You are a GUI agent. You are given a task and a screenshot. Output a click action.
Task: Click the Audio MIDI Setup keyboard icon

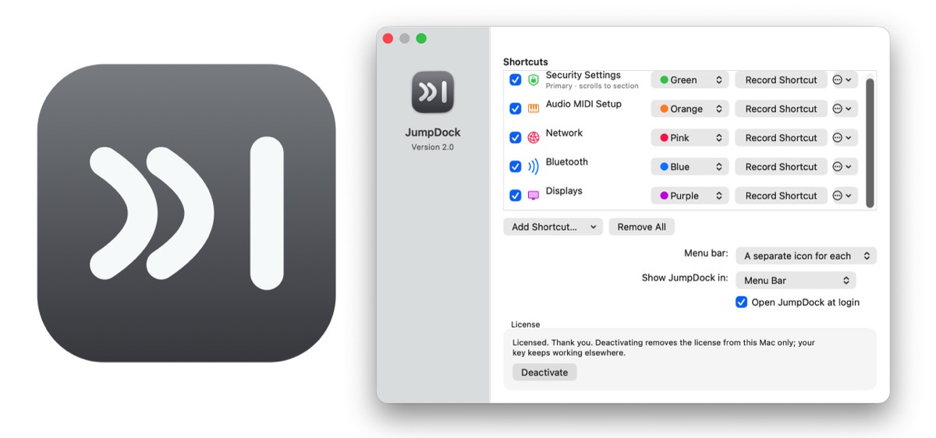534,109
